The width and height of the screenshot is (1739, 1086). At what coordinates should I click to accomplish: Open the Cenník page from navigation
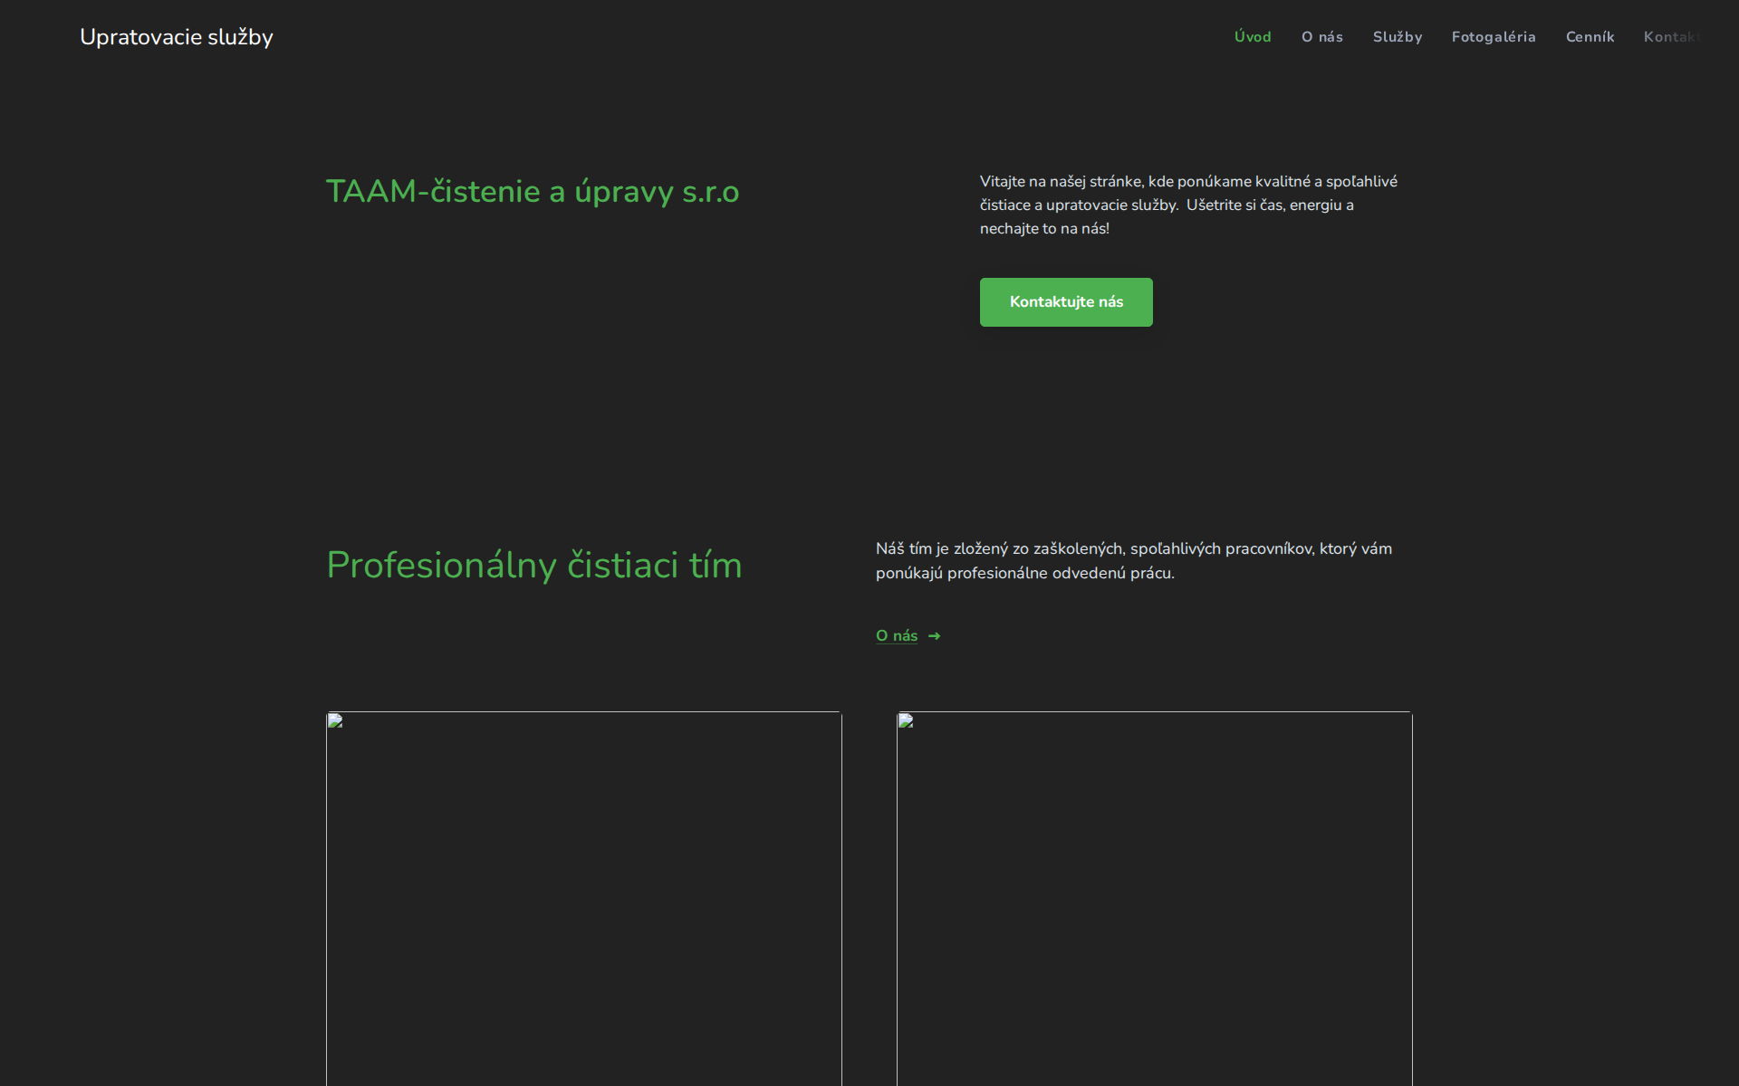(1590, 37)
